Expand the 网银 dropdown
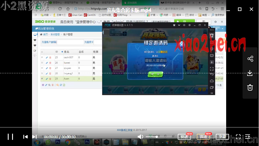Screen dimensions: 259x146 (165, 15)
